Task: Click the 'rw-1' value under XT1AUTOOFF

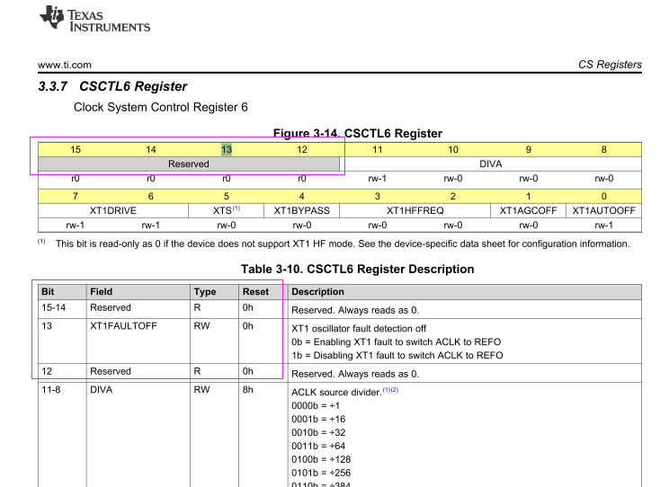Action: [603, 226]
